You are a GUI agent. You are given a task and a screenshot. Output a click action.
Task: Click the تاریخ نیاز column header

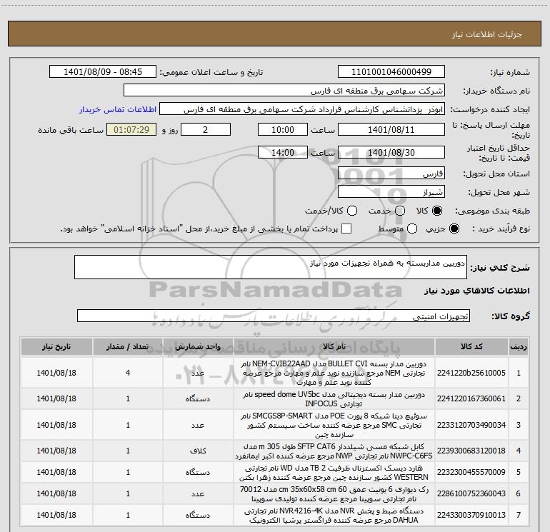pyautogui.click(x=56, y=347)
